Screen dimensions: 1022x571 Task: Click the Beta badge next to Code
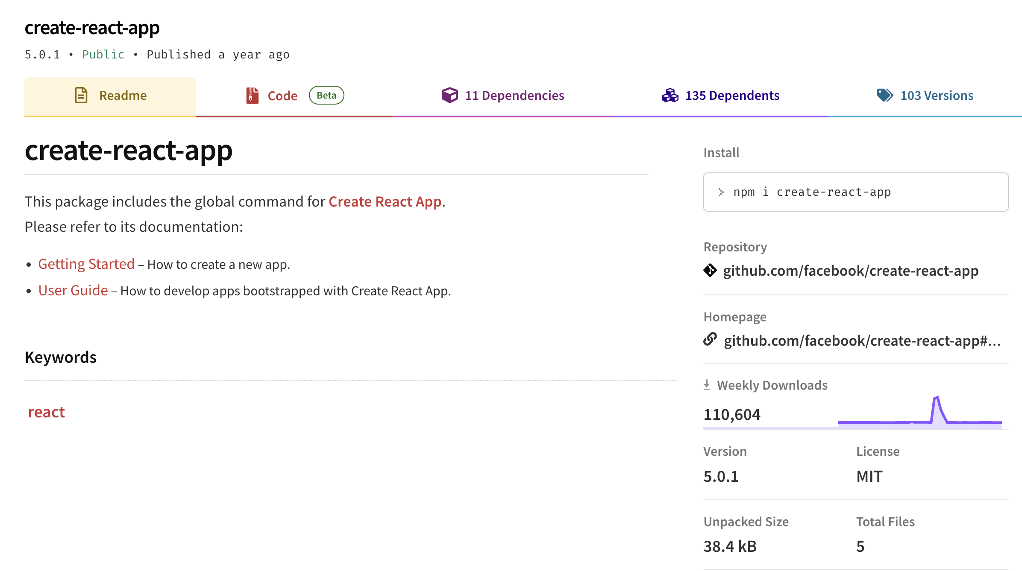(x=326, y=96)
